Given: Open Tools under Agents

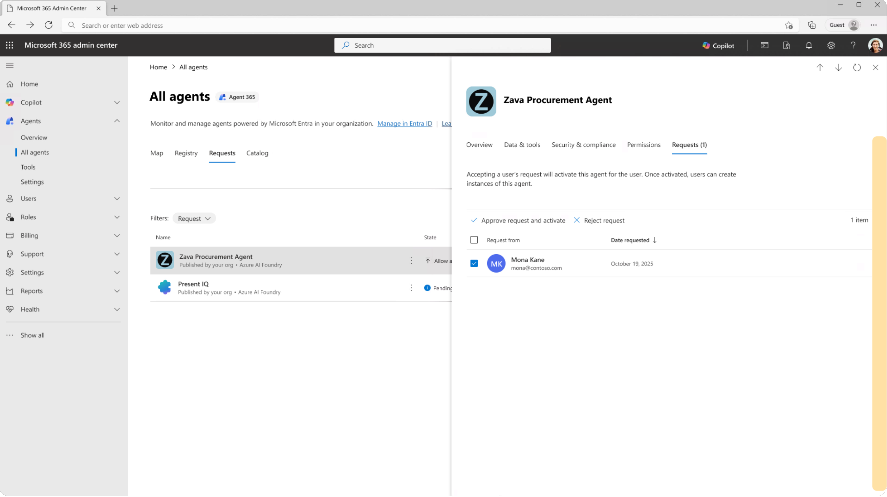Looking at the screenshot, I should pos(28,167).
